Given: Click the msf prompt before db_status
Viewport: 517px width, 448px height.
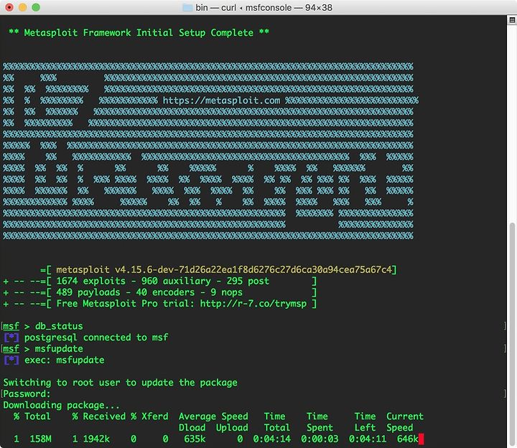Looking at the screenshot, I should point(11,326).
